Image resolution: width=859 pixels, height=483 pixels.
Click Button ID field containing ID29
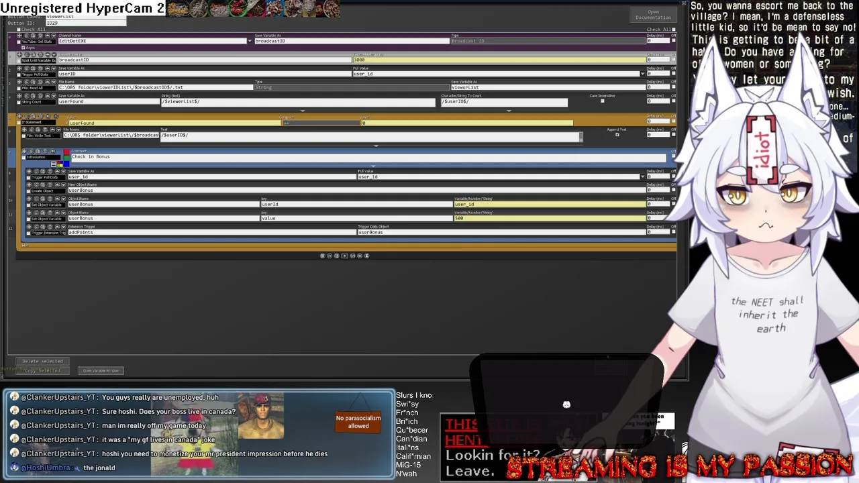pyautogui.click(x=85, y=23)
